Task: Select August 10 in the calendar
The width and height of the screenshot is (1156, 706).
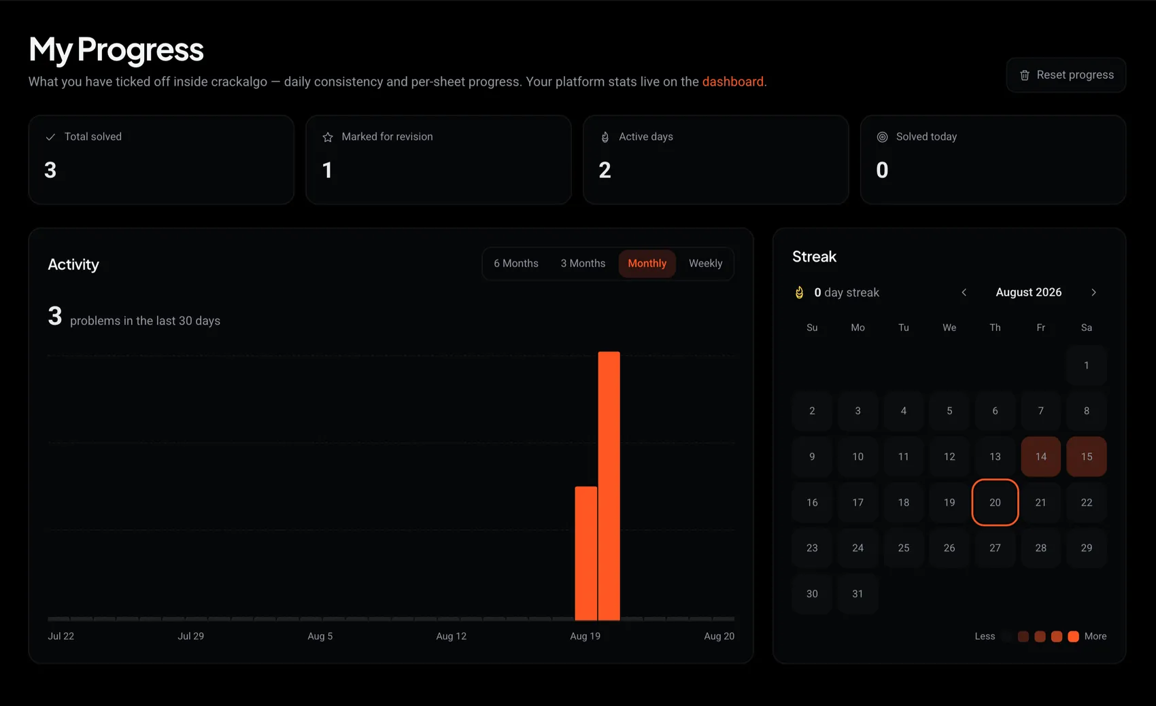Action: tap(857, 457)
